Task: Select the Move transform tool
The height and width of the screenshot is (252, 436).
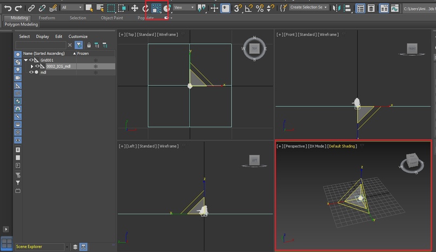Action: 135,8
